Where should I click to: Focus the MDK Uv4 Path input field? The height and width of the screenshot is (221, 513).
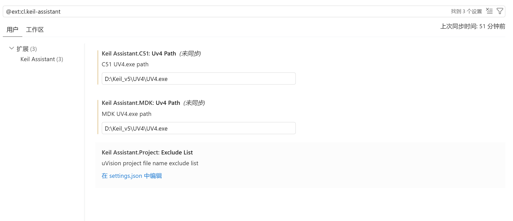199,128
